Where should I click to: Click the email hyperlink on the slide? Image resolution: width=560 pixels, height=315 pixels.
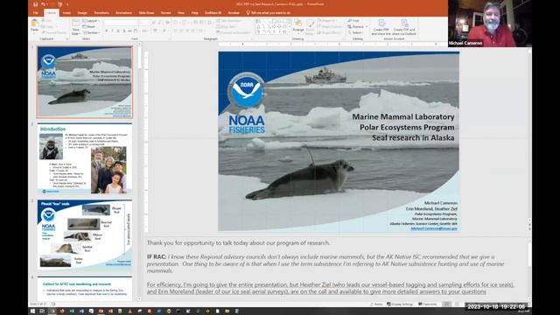coord(434,228)
